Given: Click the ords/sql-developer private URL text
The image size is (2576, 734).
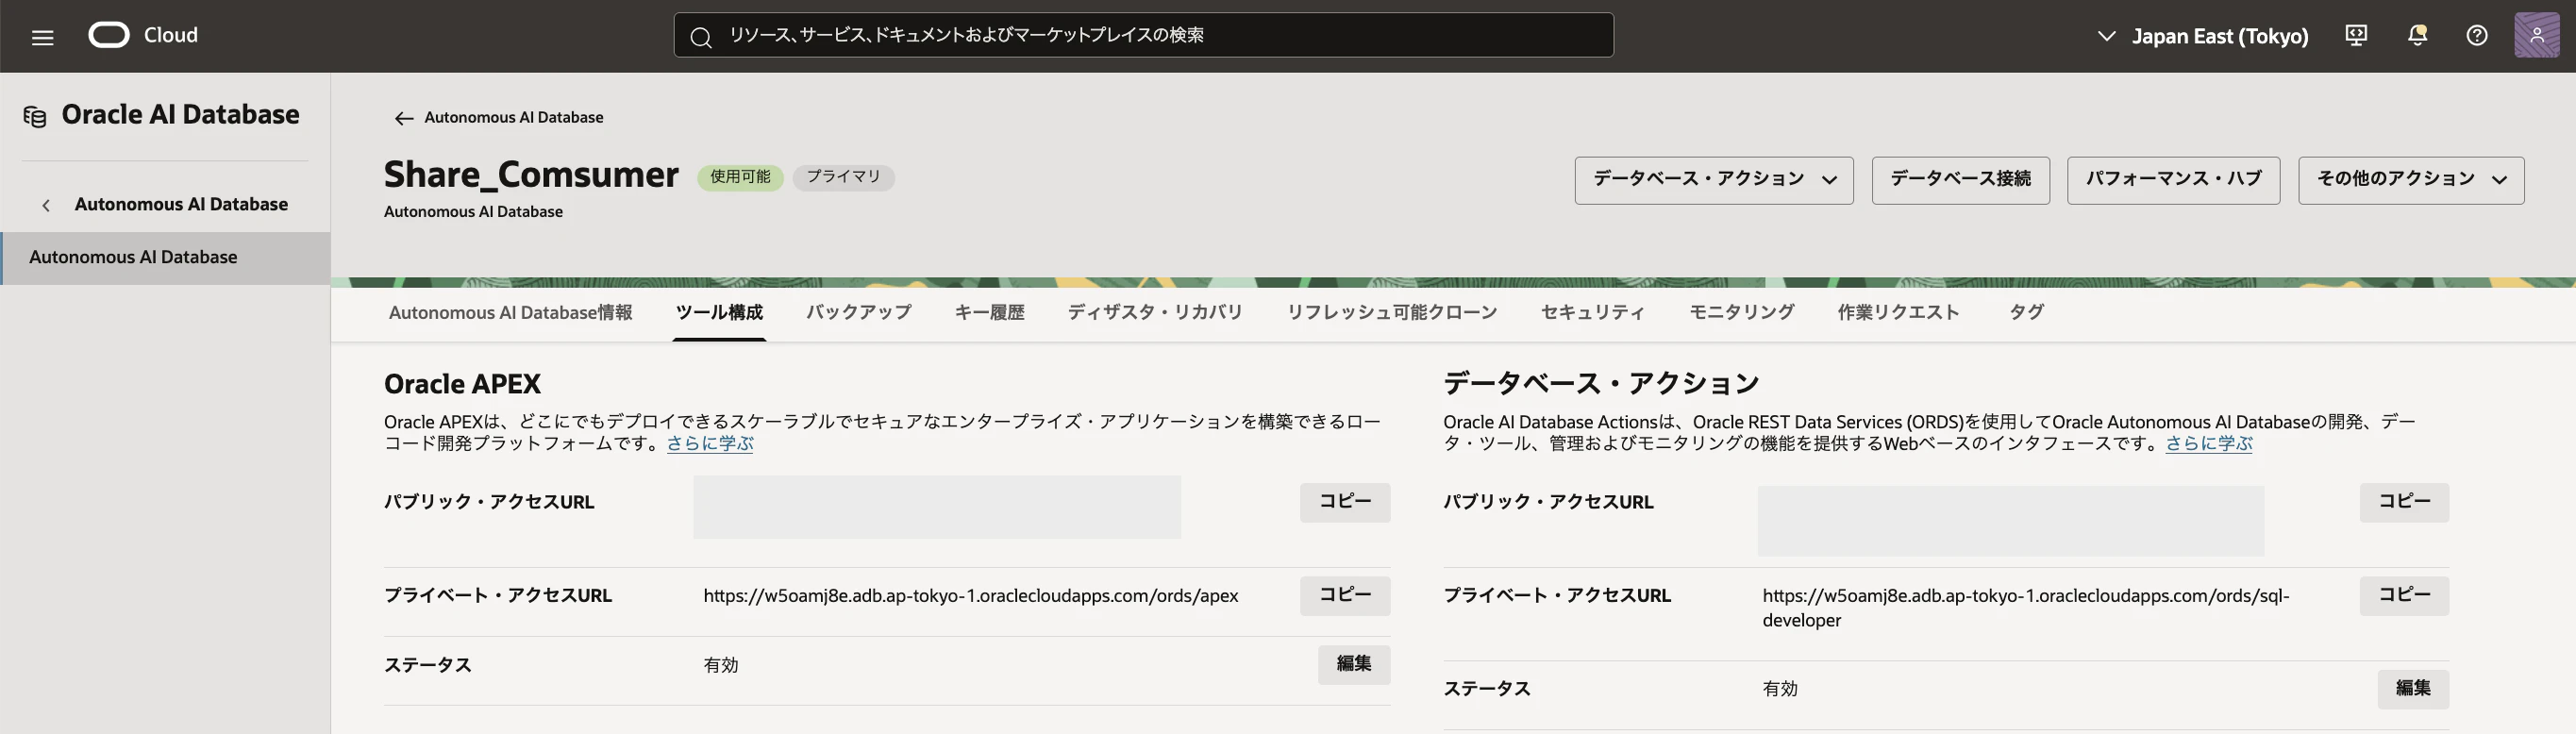Looking at the screenshot, I should click(x=2026, y=608).
